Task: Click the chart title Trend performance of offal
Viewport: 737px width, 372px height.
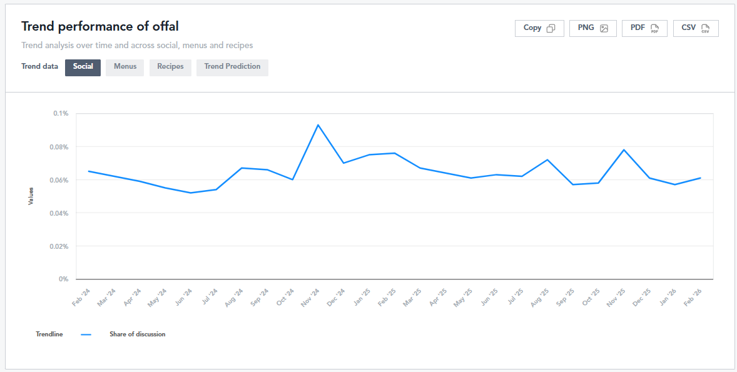Action: coord(100,26)
